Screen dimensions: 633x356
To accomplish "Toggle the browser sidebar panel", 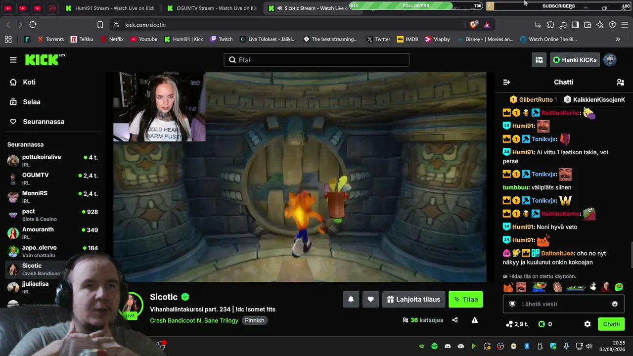I will 575,25.
